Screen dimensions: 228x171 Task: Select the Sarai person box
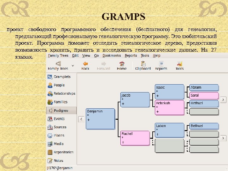tap(204, 96)
